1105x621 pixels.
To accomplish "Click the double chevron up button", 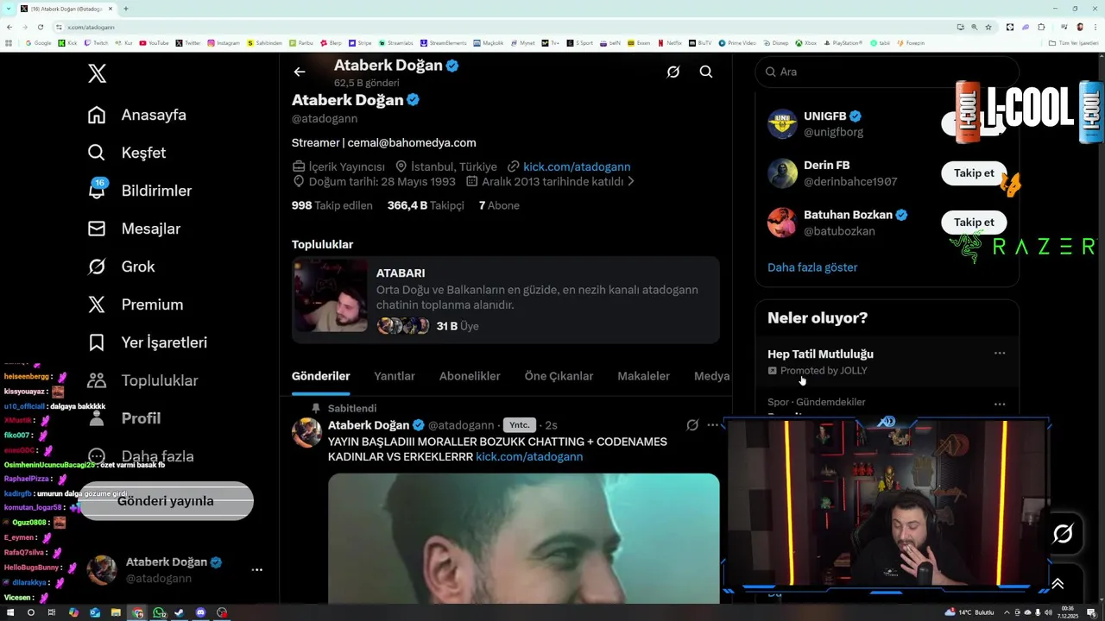I will click(x=1058, y=584).
